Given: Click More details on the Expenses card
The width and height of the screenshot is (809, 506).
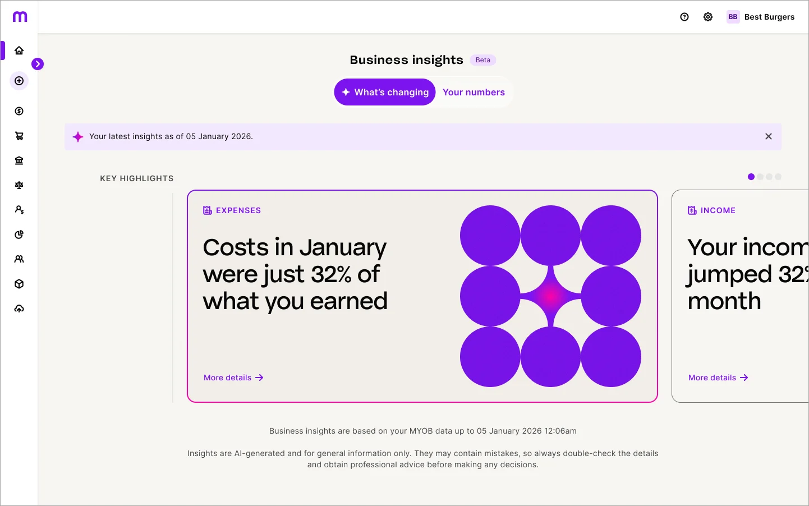Looking at the screenshot, I should [233, 378].
